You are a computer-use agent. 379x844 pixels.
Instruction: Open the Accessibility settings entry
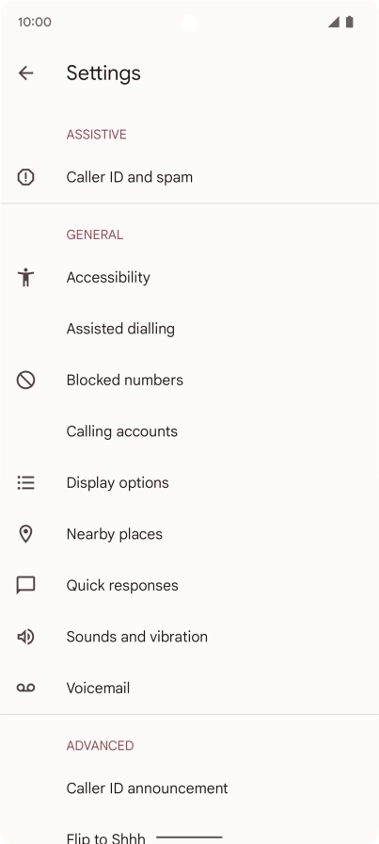pos(189,277)
